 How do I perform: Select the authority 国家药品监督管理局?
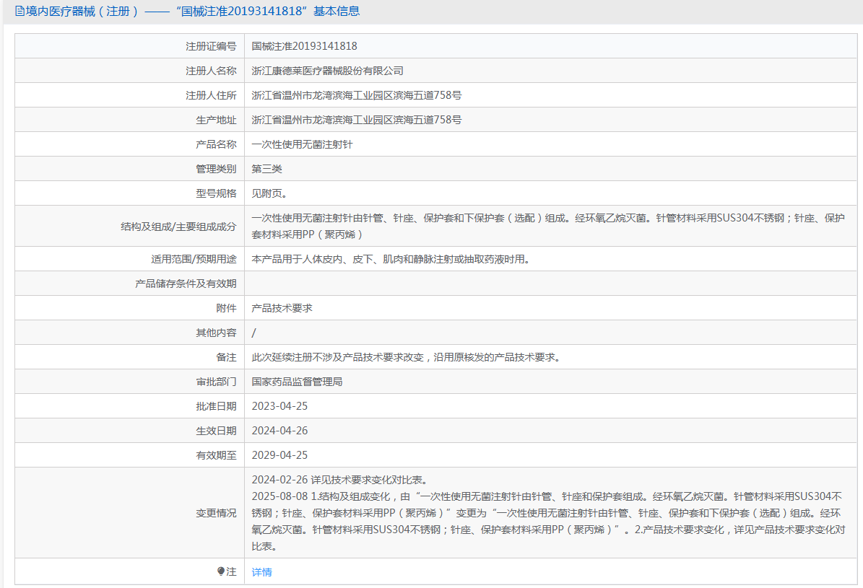298,382
